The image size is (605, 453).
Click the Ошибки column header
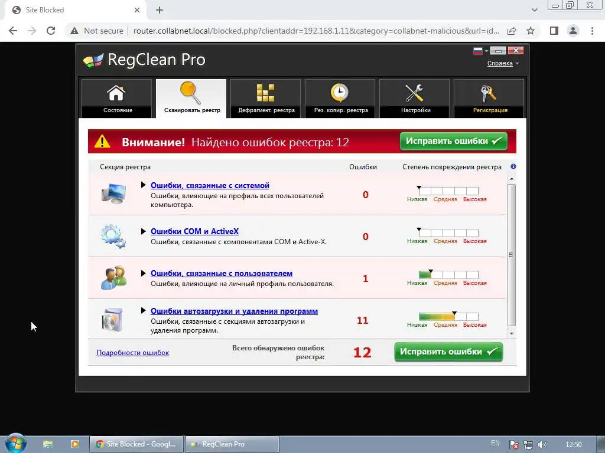[x=363, y=167]
